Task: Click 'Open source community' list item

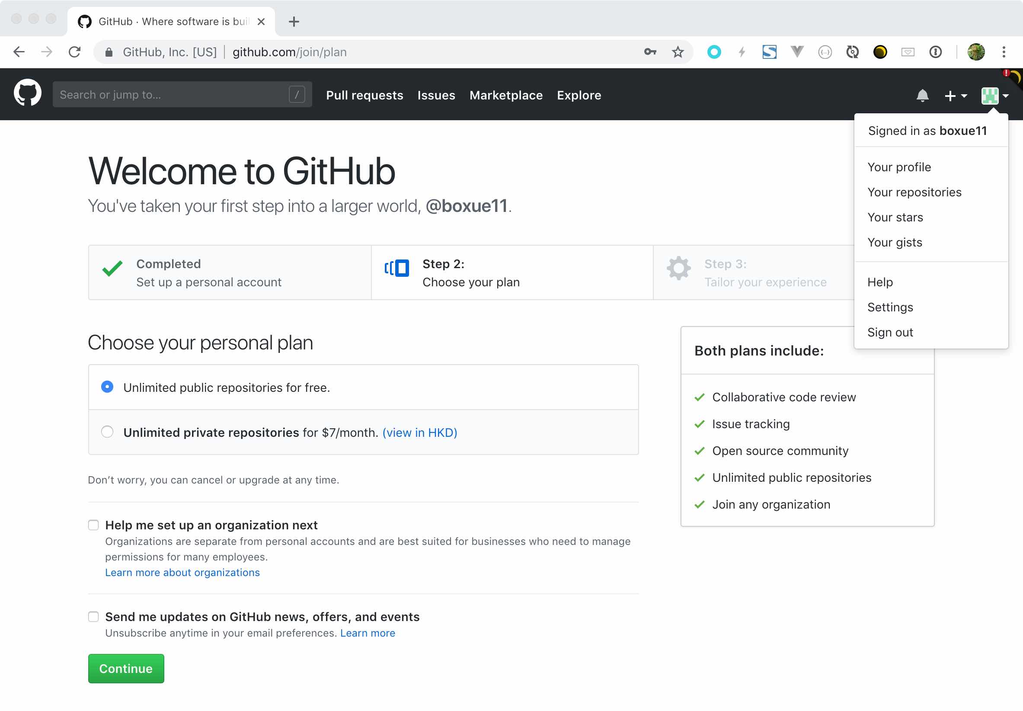Action: (x=780, y=451)
